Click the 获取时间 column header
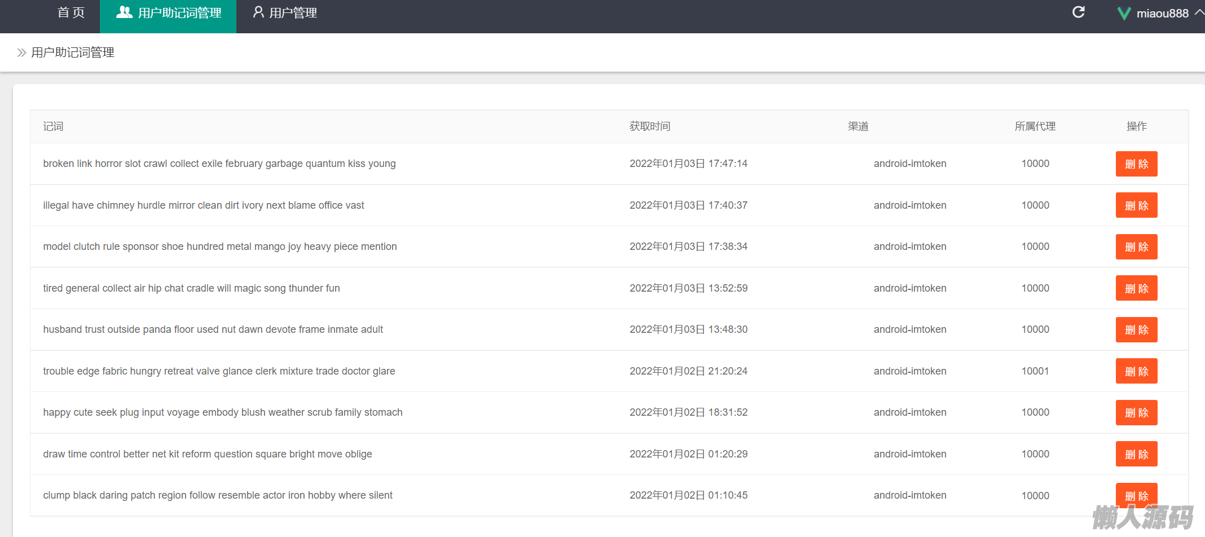 (650, 126)
